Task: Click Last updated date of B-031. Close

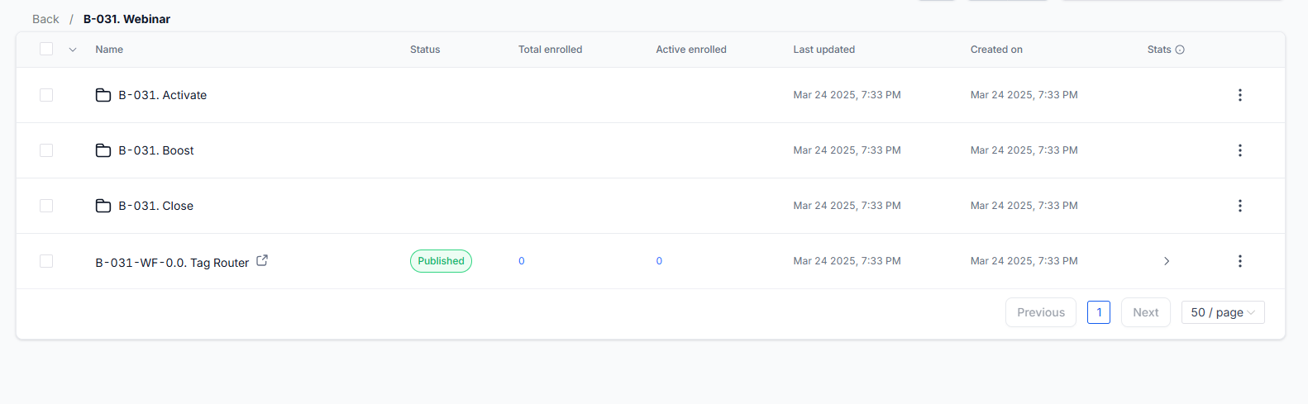Action: (x=847, y=206)
